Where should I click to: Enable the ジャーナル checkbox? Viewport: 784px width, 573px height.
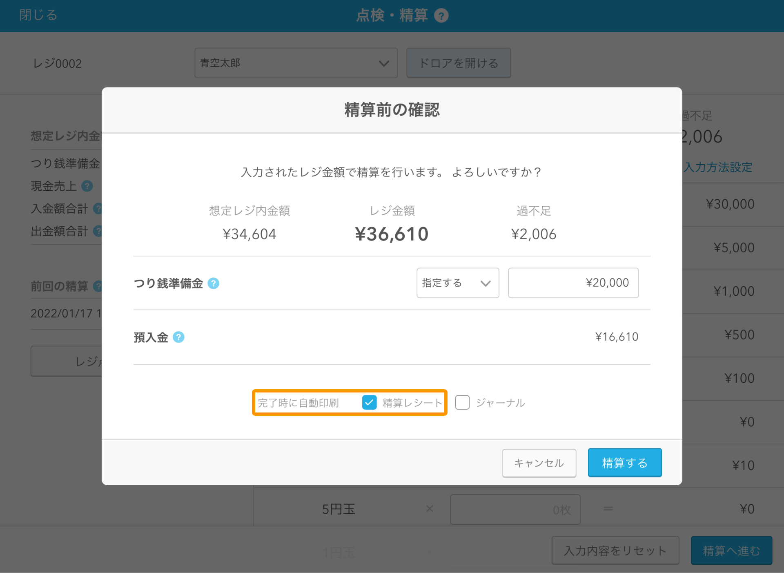(462, 402)
